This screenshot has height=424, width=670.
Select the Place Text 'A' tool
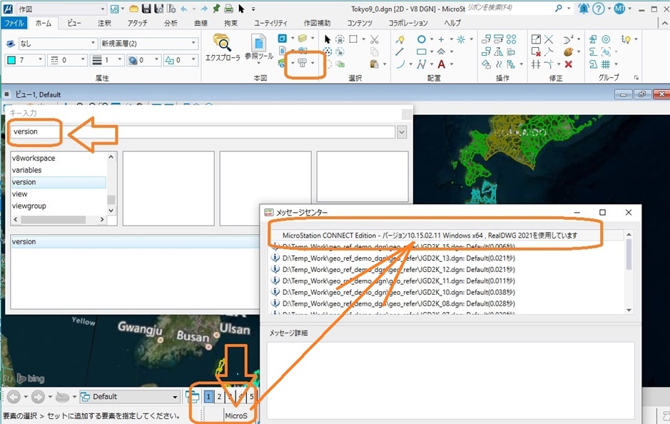pyautogui.click(x=442, y=64)
